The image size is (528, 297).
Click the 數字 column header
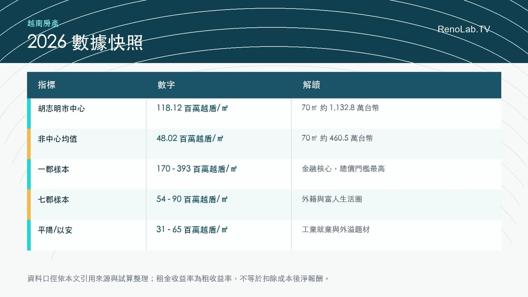166,85
